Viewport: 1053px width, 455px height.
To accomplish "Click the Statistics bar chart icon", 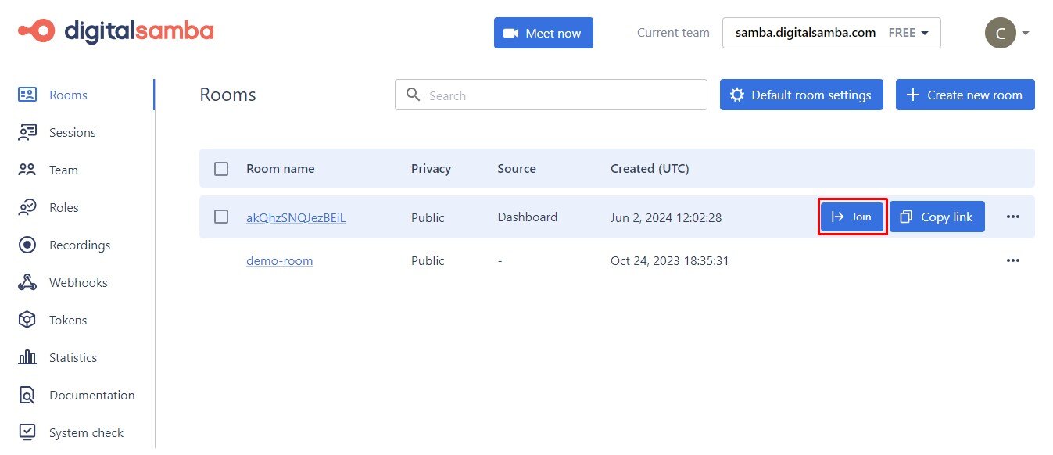I will [x=27, y=357].
